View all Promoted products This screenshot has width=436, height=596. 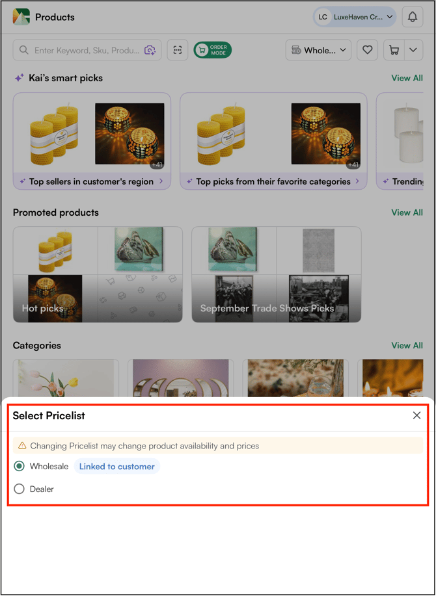tap(407, 213)
